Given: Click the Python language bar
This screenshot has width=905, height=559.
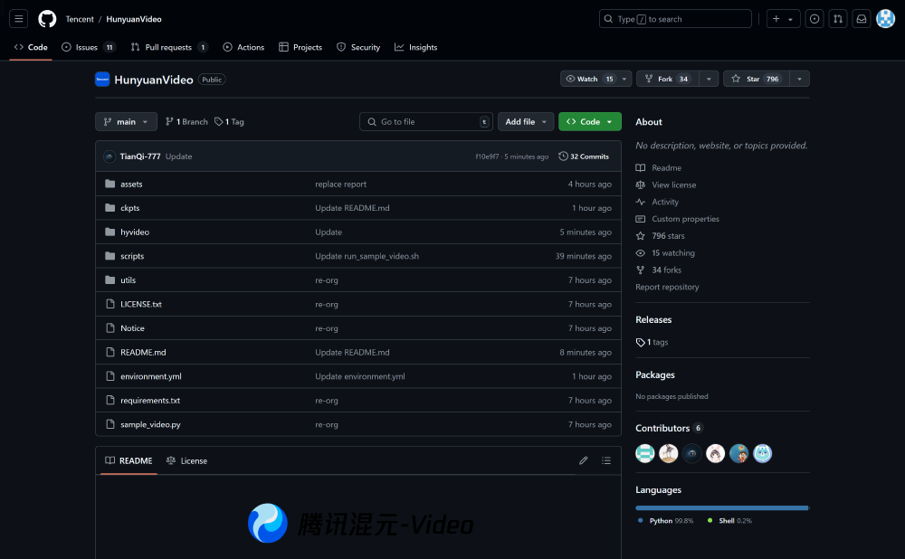Looking at the screenshot, I should [718, 507].
